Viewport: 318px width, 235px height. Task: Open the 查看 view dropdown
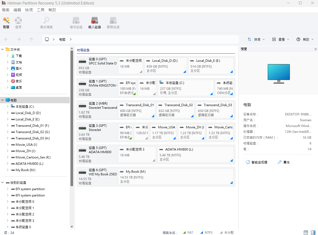point(281,39)
